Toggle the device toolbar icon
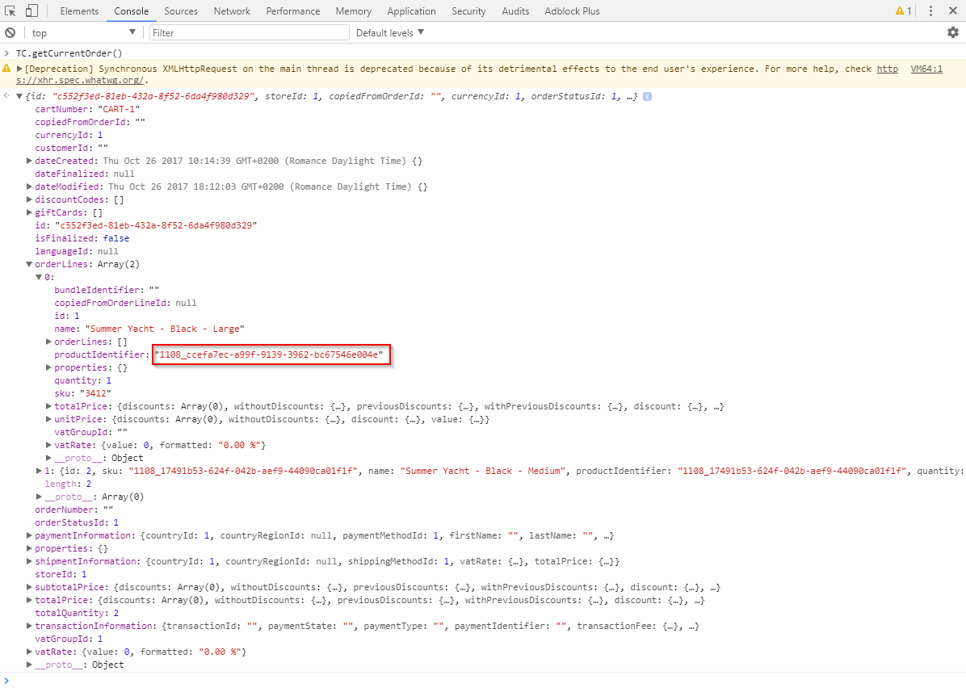 tap(31, 10)
